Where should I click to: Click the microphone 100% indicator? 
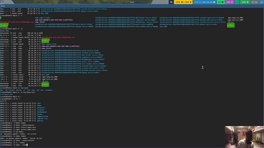pos(188,2)
